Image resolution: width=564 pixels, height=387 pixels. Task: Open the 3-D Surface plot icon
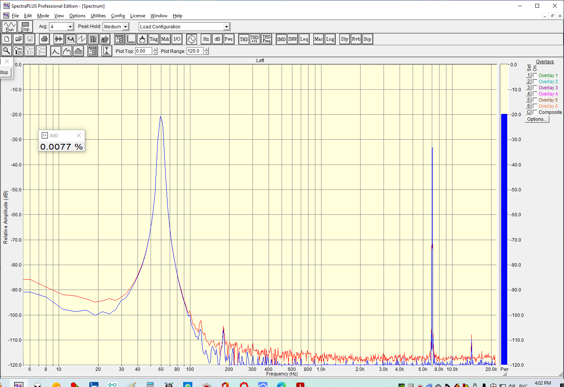pos(105,39)
